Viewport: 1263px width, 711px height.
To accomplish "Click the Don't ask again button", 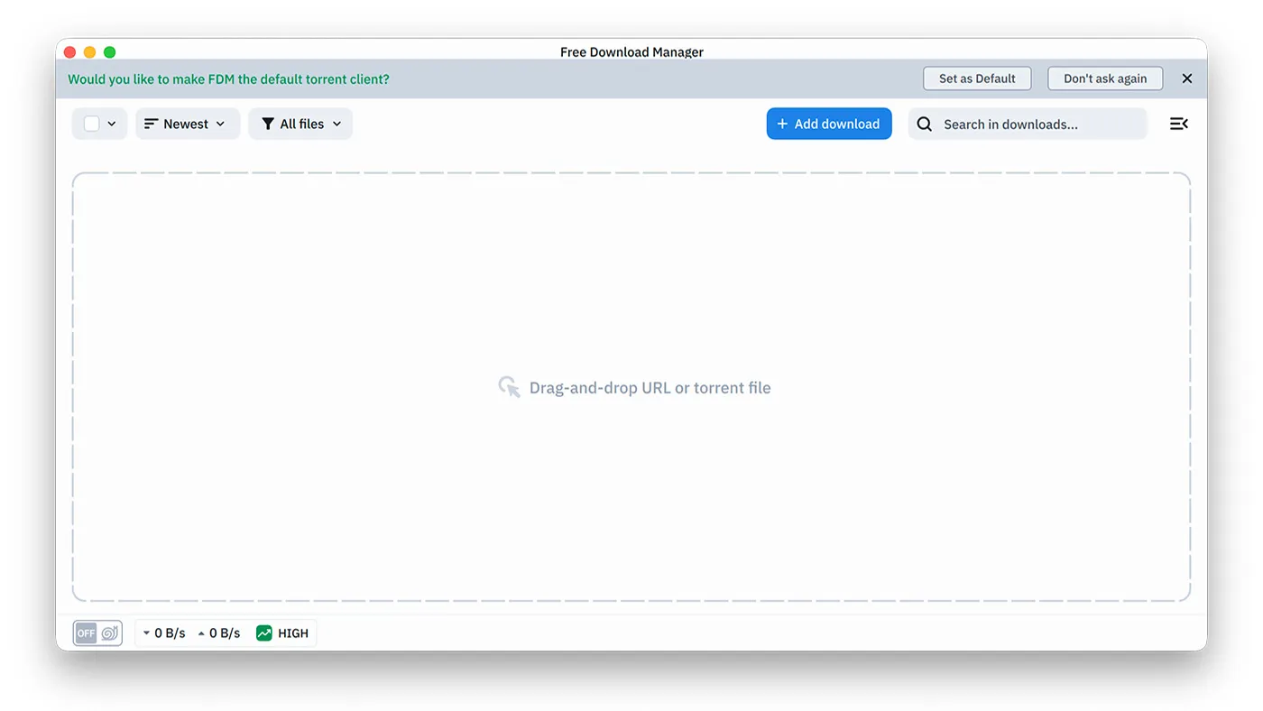I will point(1104,78).
